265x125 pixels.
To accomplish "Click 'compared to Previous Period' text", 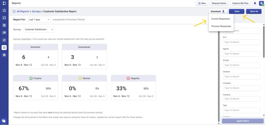I will (69, 20).
